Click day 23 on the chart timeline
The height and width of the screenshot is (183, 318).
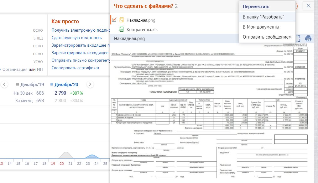point(88,164)
